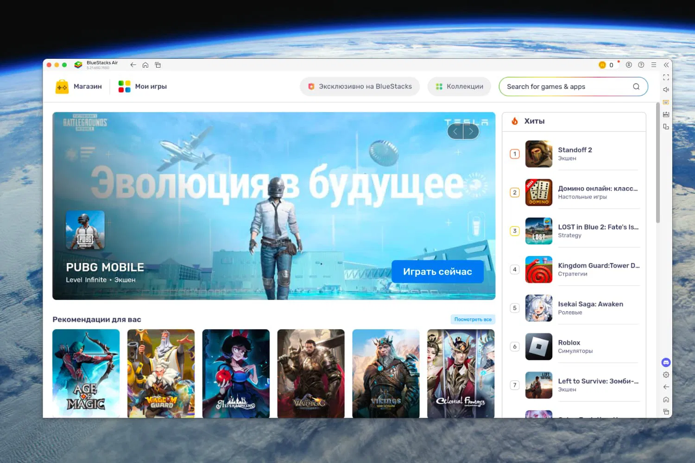Click Посмотреть все link

point(473,319)
